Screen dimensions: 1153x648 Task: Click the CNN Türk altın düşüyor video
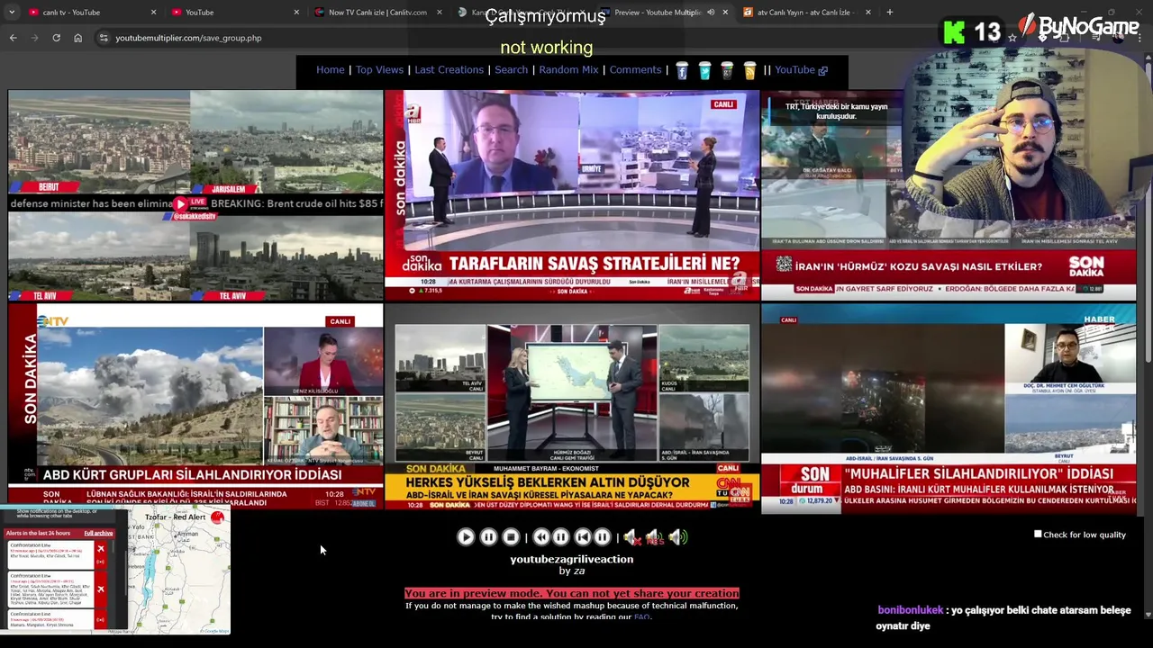[x=572, y=408]
